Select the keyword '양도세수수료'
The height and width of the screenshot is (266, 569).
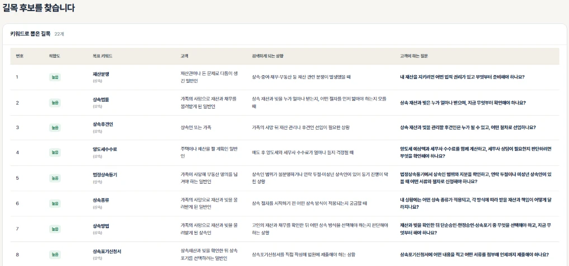[105, 150]
